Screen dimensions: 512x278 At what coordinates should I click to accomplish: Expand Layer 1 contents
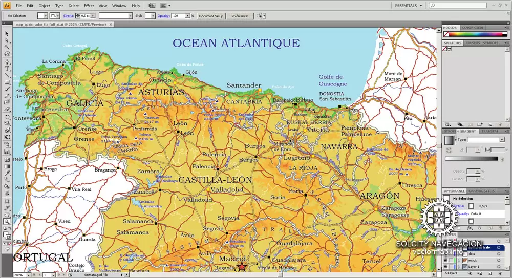[x=459, y=267]
